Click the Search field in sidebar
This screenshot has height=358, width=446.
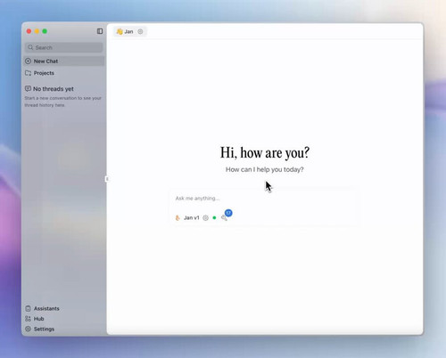click(x=64, y=47)
